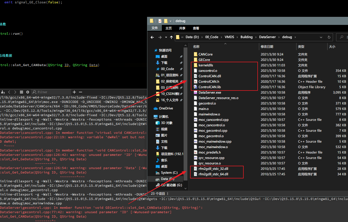The image size is (348, 222).
Task: Go back in Explorer navigation
Action: coord(152,37)
